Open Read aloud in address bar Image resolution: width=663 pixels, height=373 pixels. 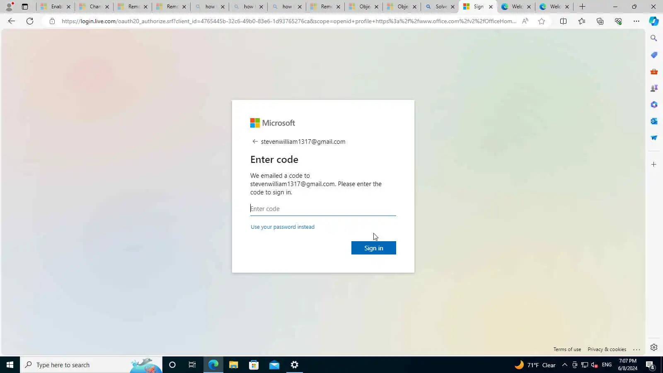525,21
